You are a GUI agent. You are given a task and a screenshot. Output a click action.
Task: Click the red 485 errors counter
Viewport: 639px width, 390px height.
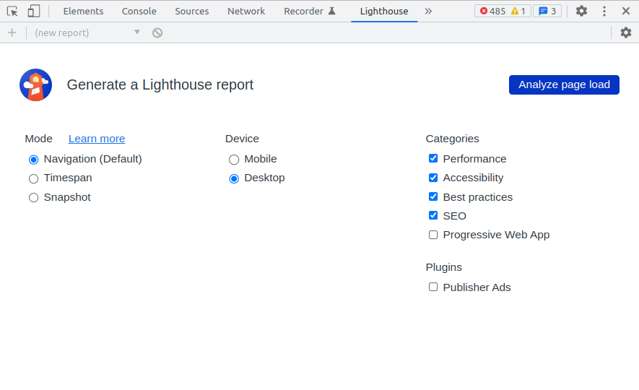click(x=492, y=11)
